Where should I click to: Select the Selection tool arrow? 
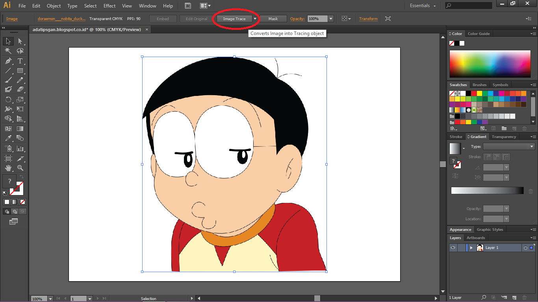coord(8,41)
